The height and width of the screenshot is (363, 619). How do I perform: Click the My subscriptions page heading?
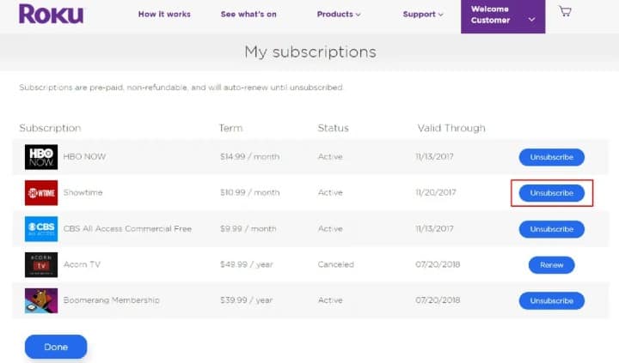[310, 51]
